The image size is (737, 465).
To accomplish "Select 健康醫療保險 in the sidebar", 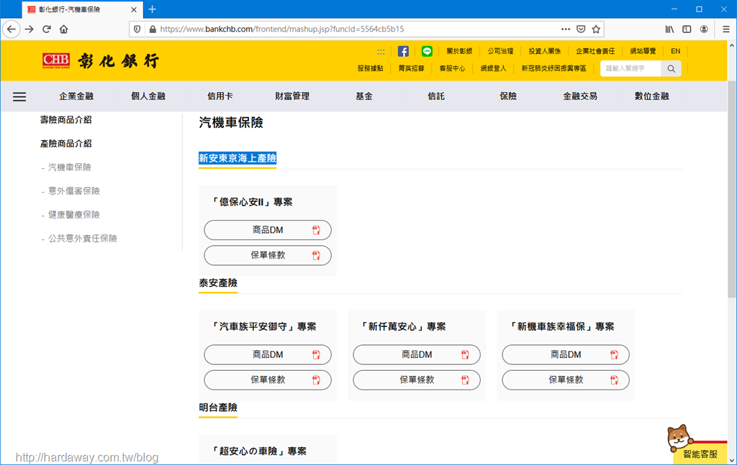I will click(x=74, y=215).
